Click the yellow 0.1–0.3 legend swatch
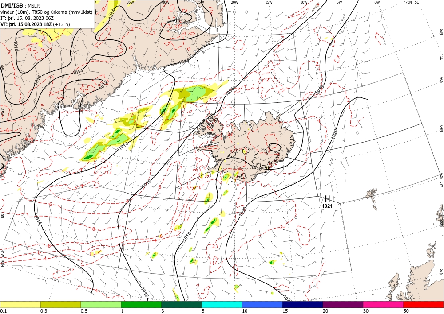444x314 pixels. coord(20,304)
